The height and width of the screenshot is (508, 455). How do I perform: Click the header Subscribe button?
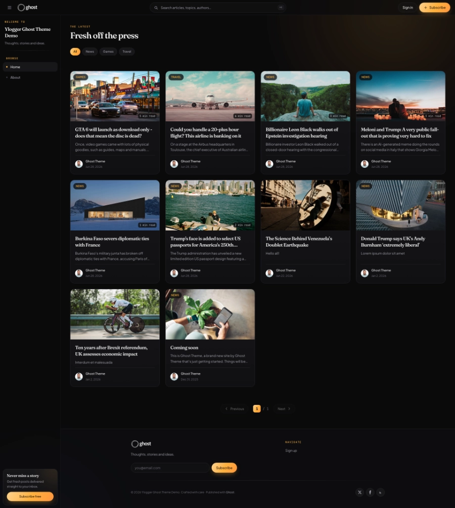(435, 8)
